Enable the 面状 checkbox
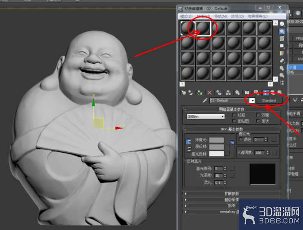Screen dimensions: 303x230 click(x=258, y=121)
